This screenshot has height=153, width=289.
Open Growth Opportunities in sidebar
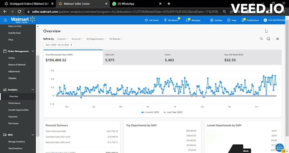pyautogui.click(x=18, y=110)
